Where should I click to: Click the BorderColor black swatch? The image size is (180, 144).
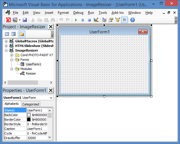(29, 120)
